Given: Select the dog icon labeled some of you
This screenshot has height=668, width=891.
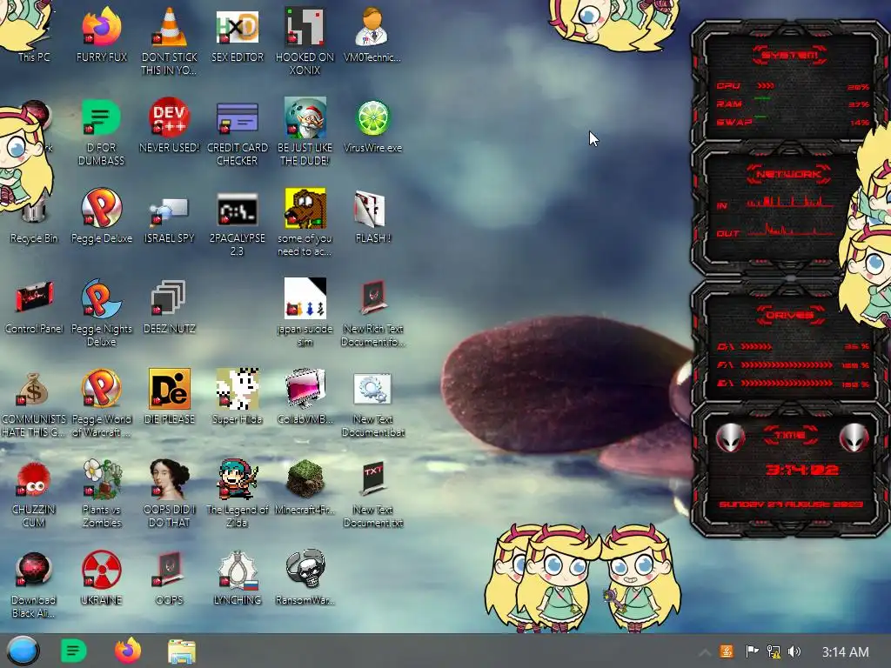Looking at the screenshot, I should 305,222.
